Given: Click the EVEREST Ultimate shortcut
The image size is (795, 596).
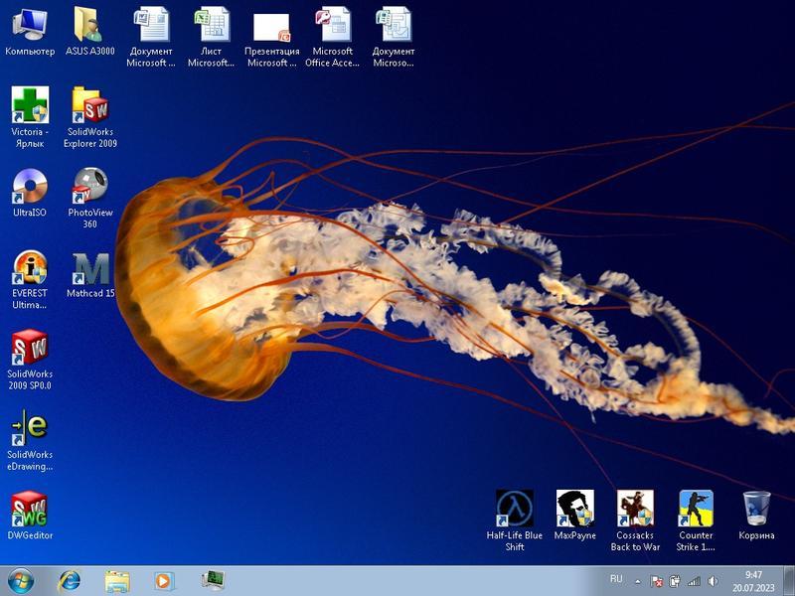Looking at the screenshot, I should click(30, 268).
